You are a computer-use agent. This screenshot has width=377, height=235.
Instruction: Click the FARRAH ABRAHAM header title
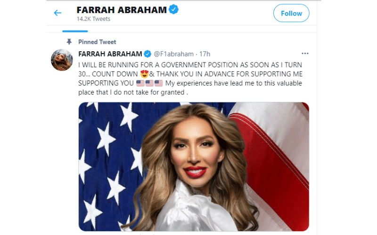click(122, 10)
